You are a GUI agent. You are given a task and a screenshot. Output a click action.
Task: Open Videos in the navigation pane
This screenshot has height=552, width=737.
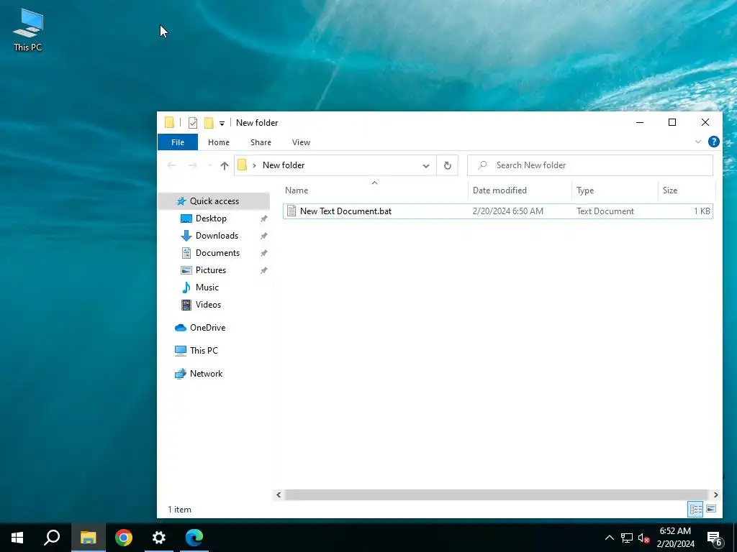[x=208, y=305]
